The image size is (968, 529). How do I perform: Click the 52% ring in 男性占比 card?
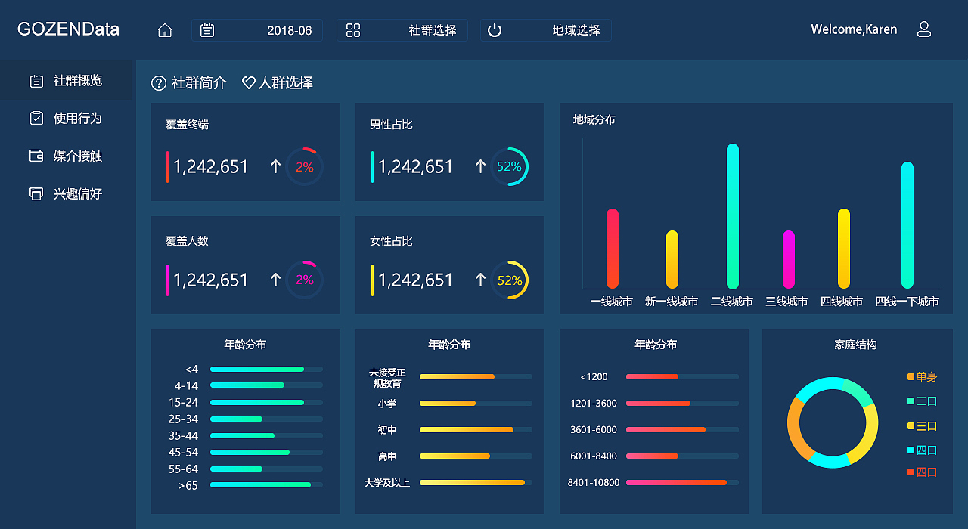point(509,166)
